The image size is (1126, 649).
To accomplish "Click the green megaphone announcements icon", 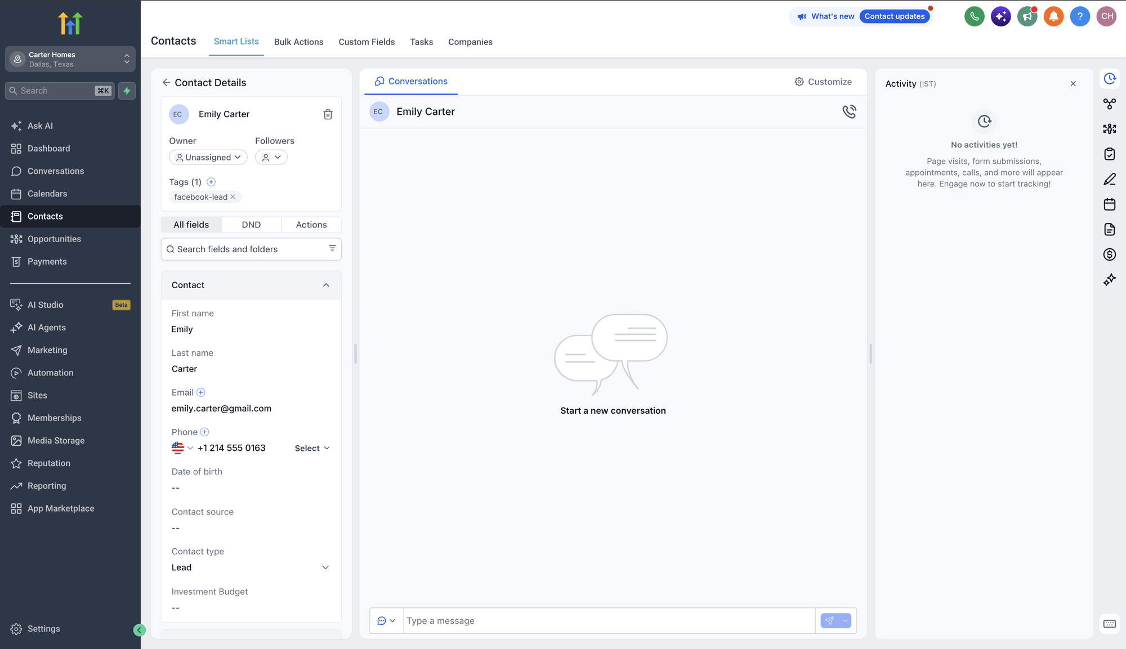I will tap(1027, 16).
